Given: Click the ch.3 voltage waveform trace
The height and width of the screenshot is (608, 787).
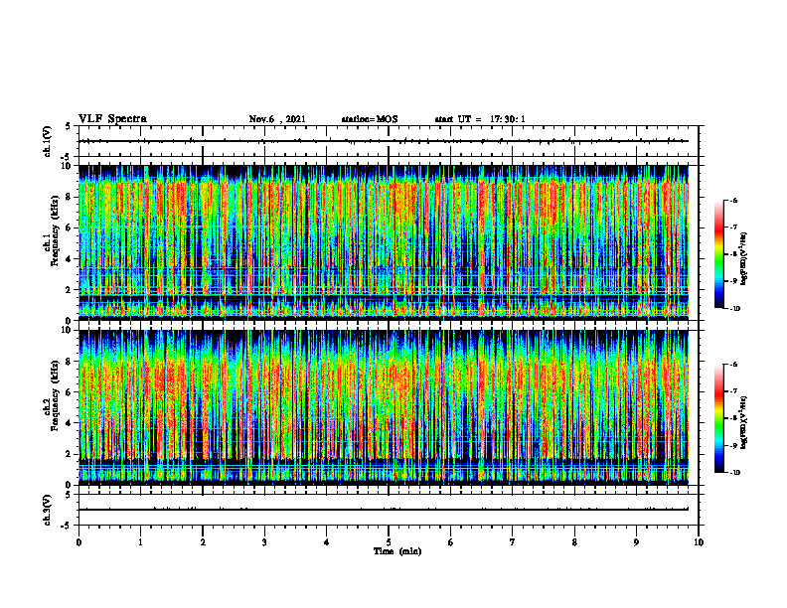Looking at the screenshot, I should point(384,510).
